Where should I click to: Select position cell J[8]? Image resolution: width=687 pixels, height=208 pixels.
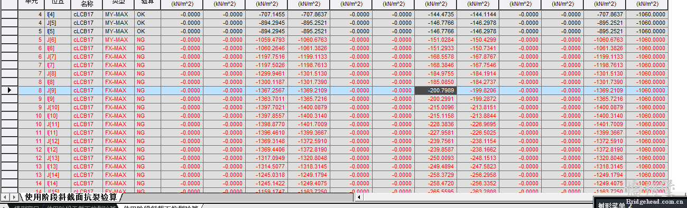[x=58, y=73]
